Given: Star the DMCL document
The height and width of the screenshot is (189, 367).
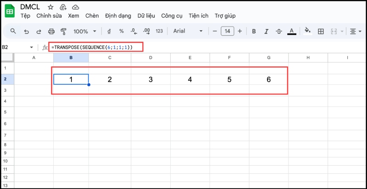Looking at the screenshot, I should [50, 7].
